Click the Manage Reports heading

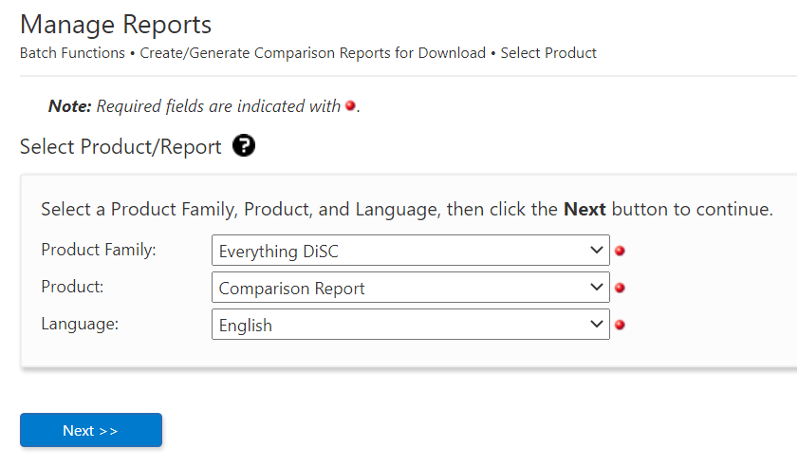pyautogui.click(x=116, y=25)
